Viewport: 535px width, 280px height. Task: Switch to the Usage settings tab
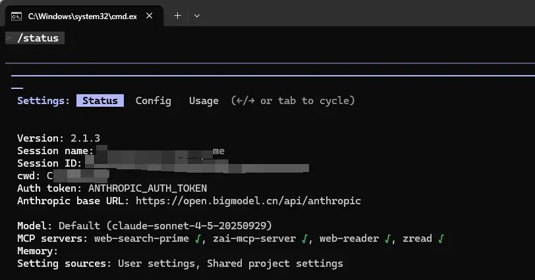click(x=204, y=101)
